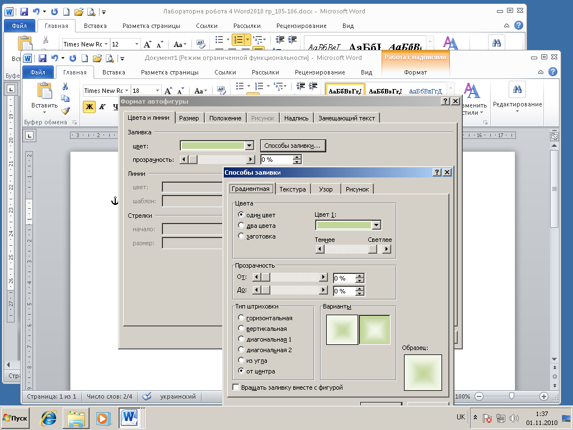Switch to 'Рисунок' tab in Способы заливки
Image resolution: width=573 pixels, height=430 pixels.
(357, 189)
